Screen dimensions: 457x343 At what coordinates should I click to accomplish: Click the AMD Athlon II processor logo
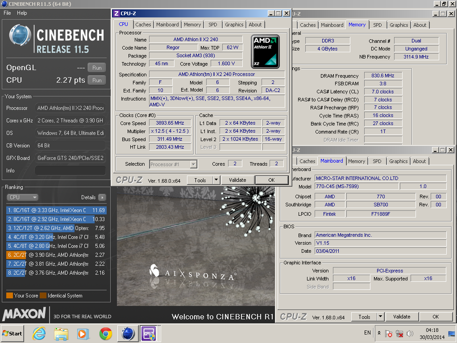[265, 52]
